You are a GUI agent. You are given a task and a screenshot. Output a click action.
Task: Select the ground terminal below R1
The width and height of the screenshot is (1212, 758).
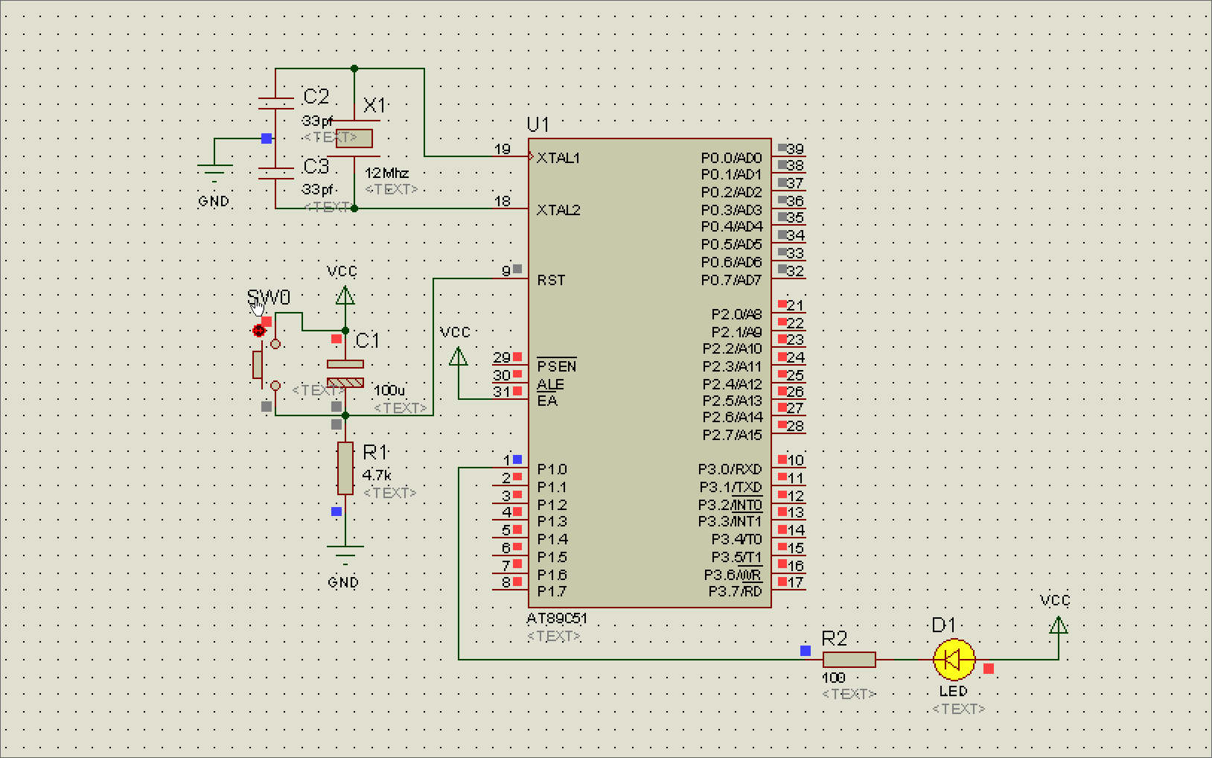(x=345, y=555)
